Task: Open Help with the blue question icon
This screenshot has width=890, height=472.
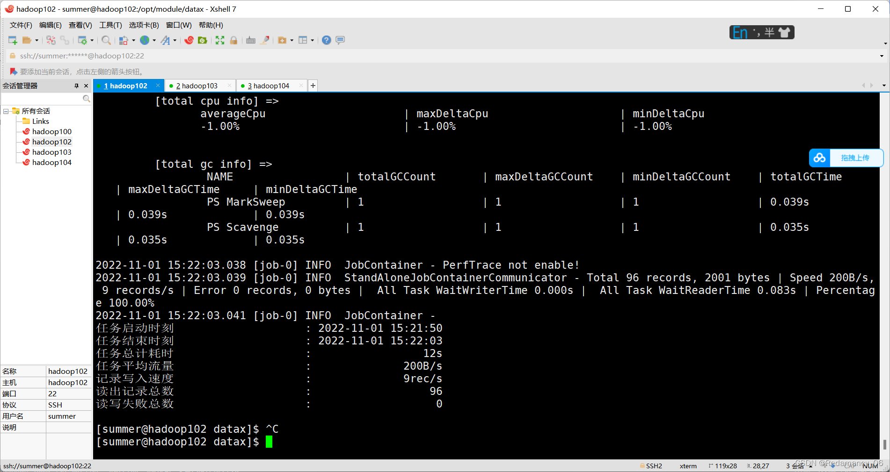Action: [x=327, y=40]
